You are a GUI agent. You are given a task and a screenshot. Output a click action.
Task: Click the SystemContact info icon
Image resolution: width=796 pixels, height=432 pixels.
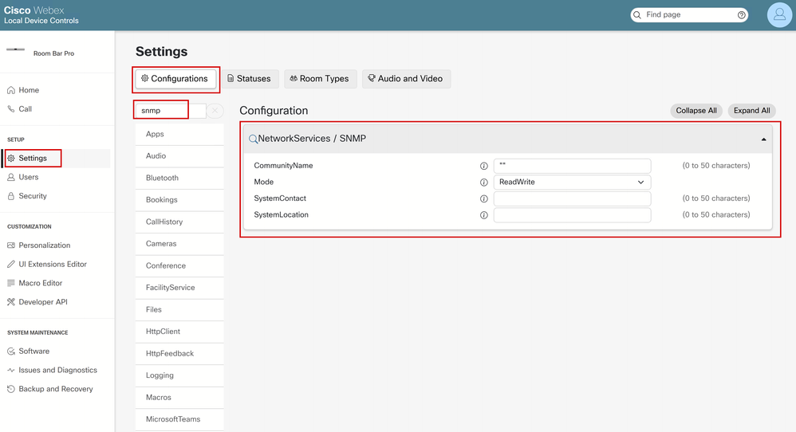[484, 198]
